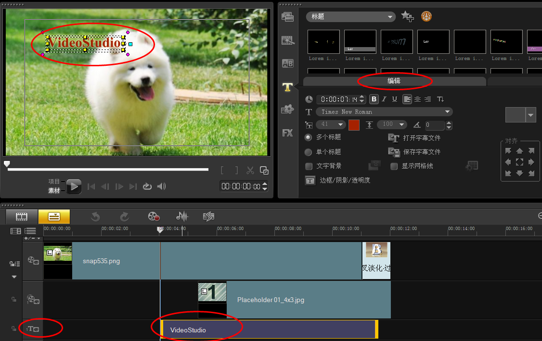Switch text to vertical orientation

pyautogui.click(x=440, y=99)
